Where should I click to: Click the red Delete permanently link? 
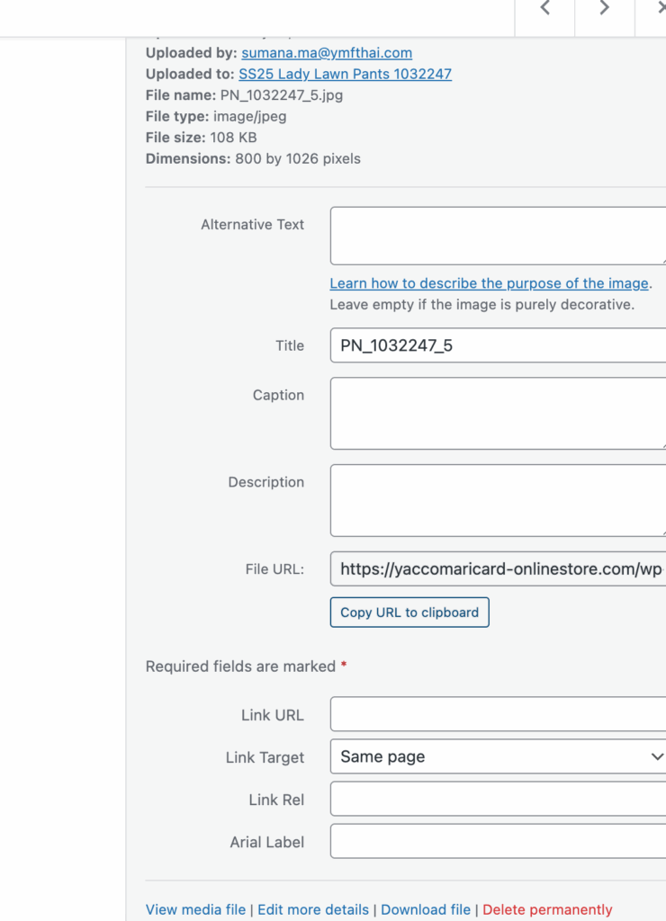point(547,909)
